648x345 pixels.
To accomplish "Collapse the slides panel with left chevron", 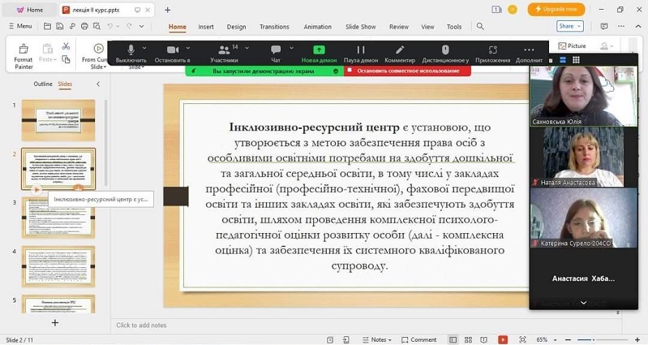I will pos(98,84).
